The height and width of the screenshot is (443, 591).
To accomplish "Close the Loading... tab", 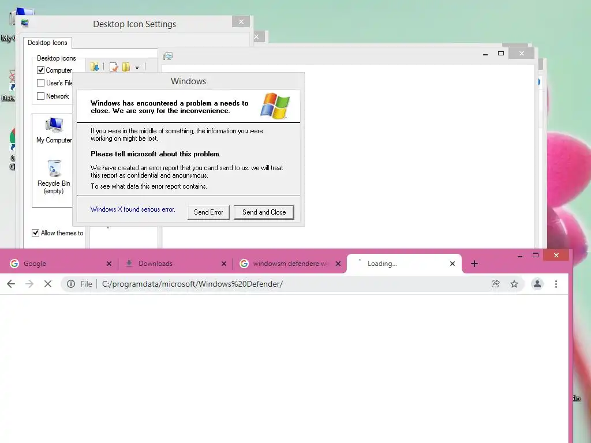I will pyautogui.click(x=452, y=264).
